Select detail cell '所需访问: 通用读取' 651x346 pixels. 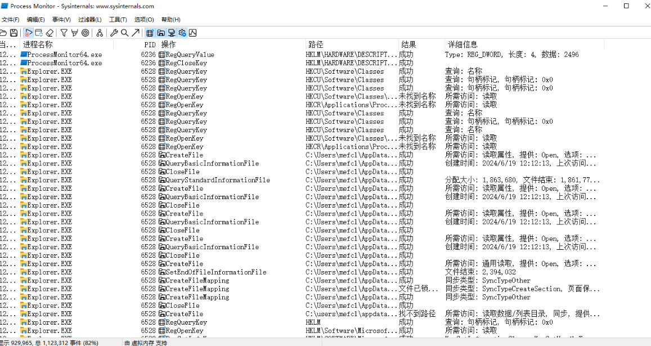[520, 264]
